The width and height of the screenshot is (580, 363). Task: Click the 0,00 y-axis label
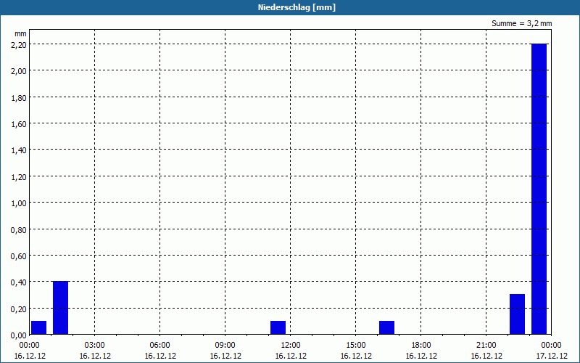pyautogui.click(x=19, y=335)
